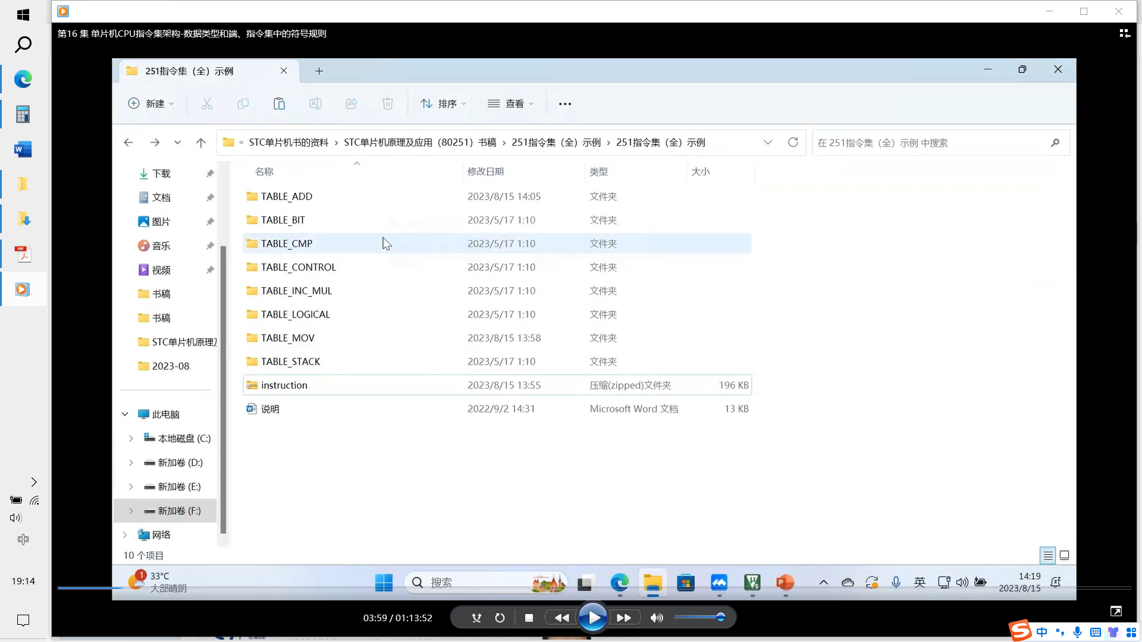Screen dimensions: 1142x642
Task: Open the PDF reader from left sidebar
Action: point(23,254)
